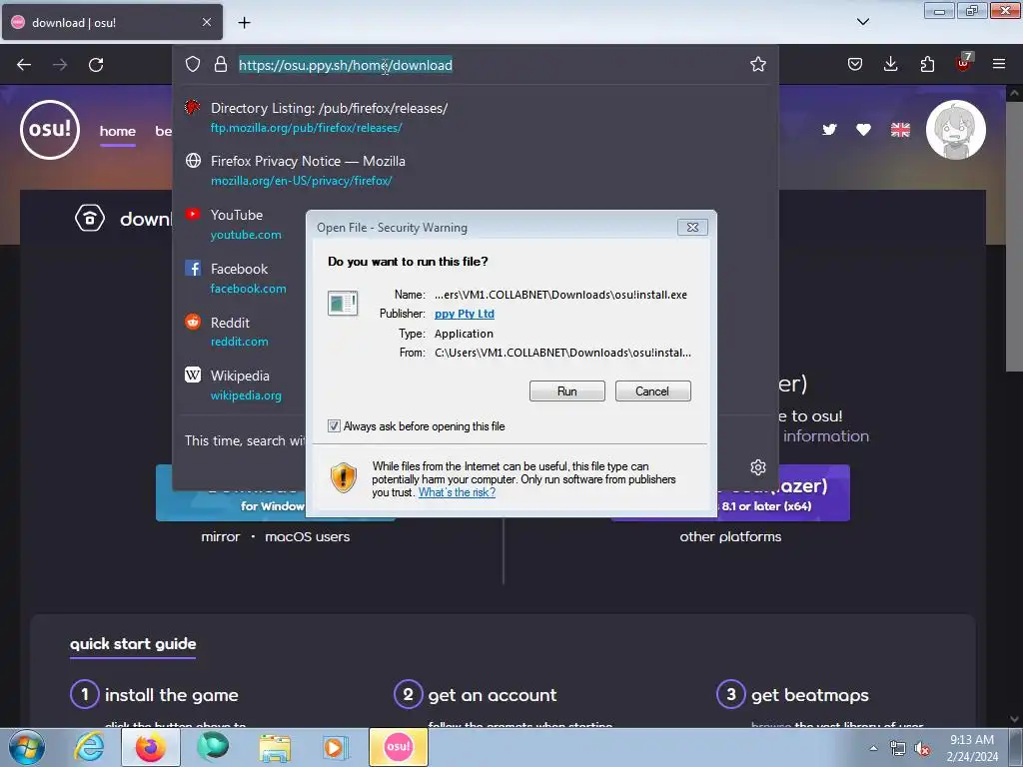Click the support heart icon
The height and width of the screenshot is (767, 1023).
coord(863,130)
